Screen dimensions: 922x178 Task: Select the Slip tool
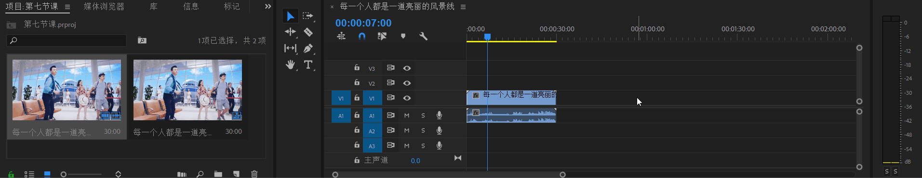290,48
